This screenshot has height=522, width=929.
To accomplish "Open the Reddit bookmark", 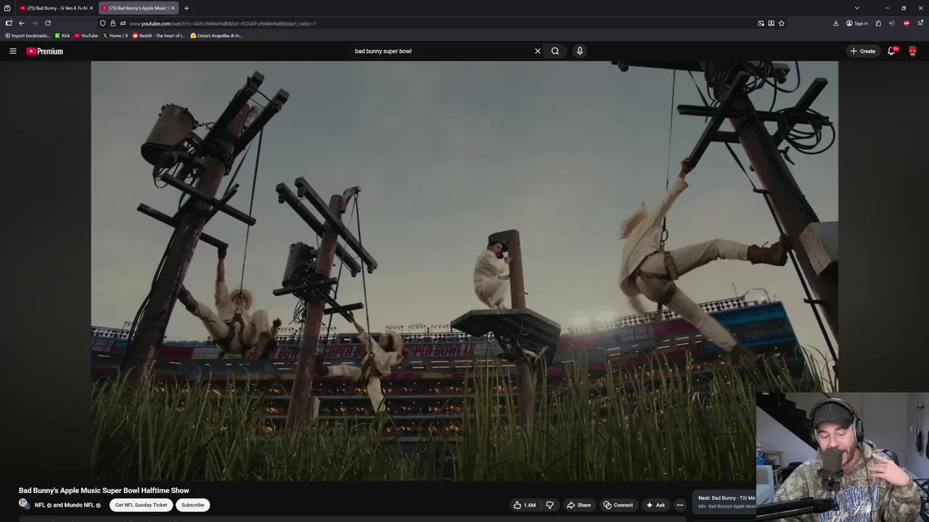I will click(x=158, y=36).
